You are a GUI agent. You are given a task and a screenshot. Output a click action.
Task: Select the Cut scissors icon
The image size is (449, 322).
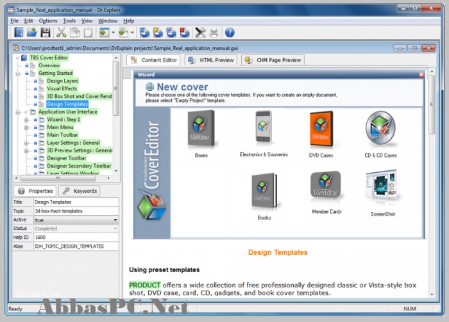62,33
